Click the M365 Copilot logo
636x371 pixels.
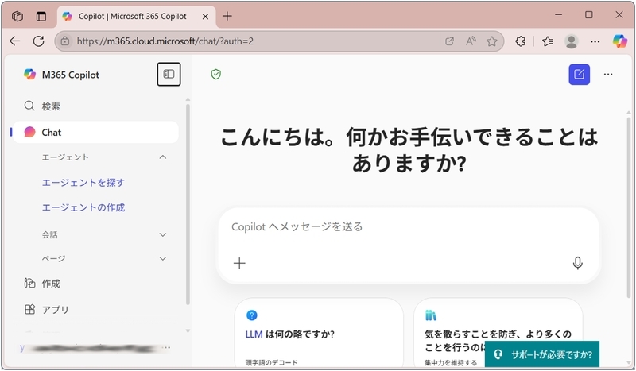(29, 75)
